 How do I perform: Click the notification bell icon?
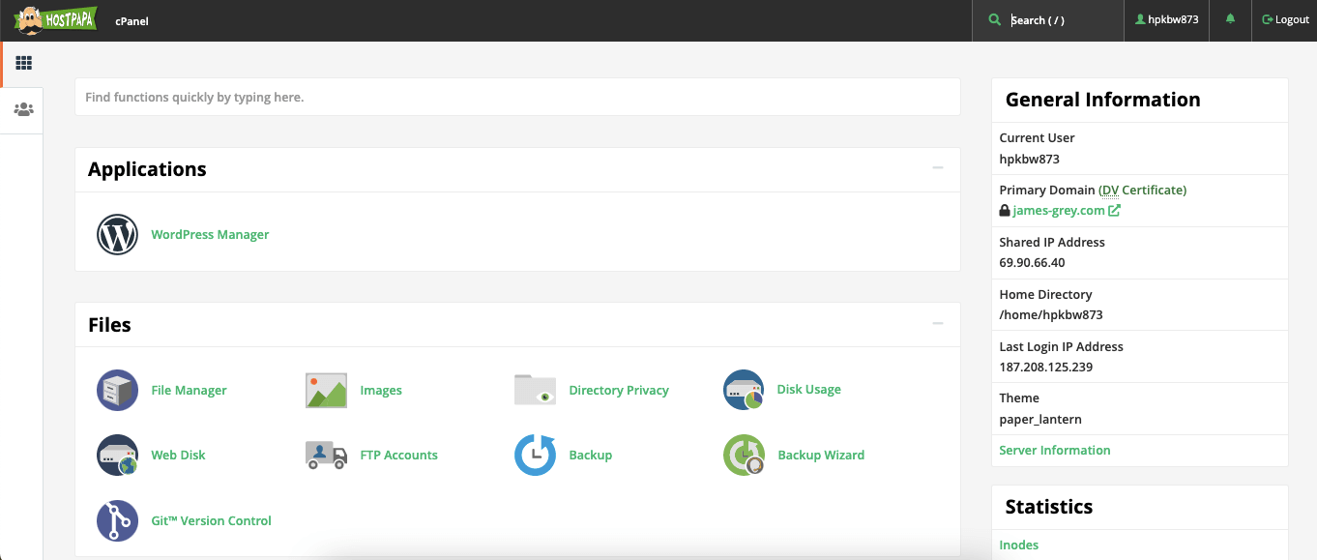(1229, 19)
